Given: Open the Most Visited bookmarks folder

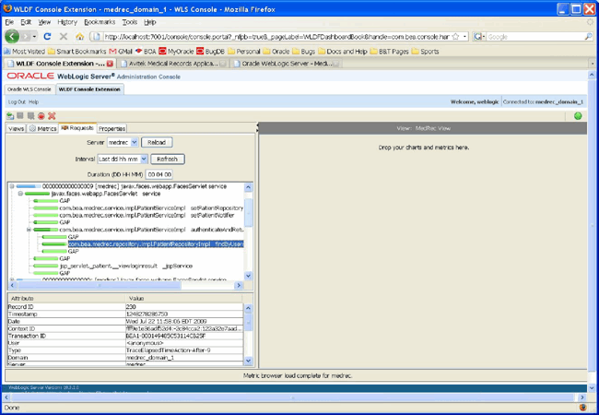Looking at the screenshot, I should click(25, 52).
